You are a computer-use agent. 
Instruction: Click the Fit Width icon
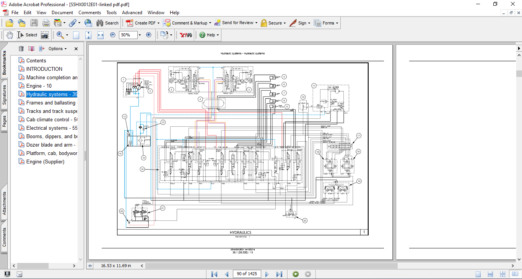pos(101,35)
